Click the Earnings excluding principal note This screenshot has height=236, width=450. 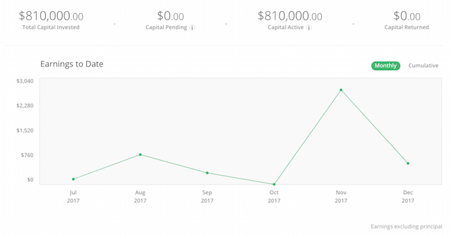pyautogui.click(x=406, y=227)
